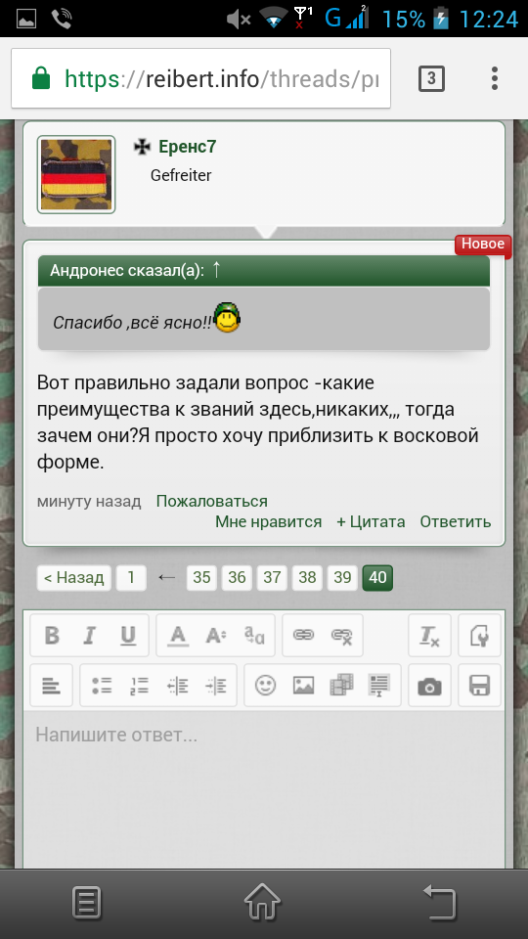Toggle BB code editor mode wrench icon
This screenshot has width=528, height=939.
click(x=479, y=636)
